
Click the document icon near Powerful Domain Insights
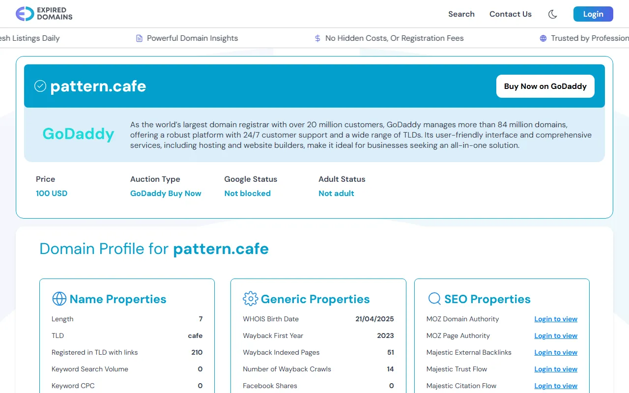point(139,38)
